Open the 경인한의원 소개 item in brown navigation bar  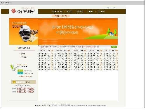57,11
